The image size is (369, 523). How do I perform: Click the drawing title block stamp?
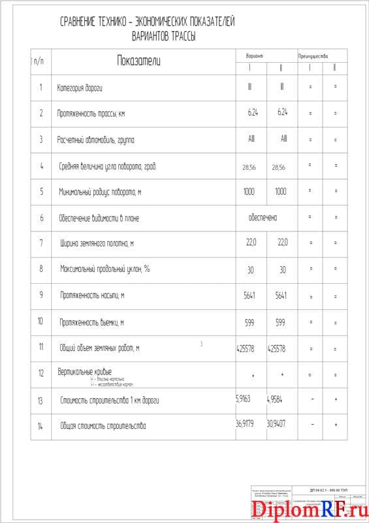tap(308, 503)
